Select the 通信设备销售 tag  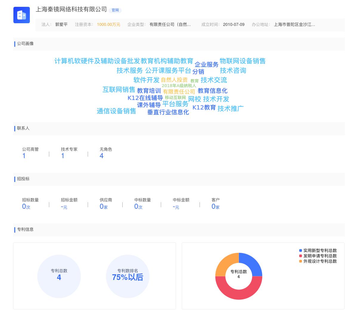(x=116, y=111)
